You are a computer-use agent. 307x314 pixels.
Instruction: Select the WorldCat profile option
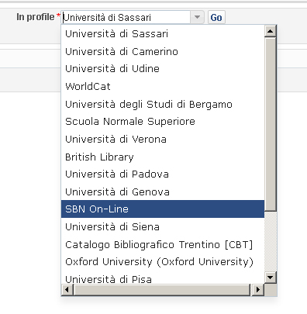tap(163, 86)
